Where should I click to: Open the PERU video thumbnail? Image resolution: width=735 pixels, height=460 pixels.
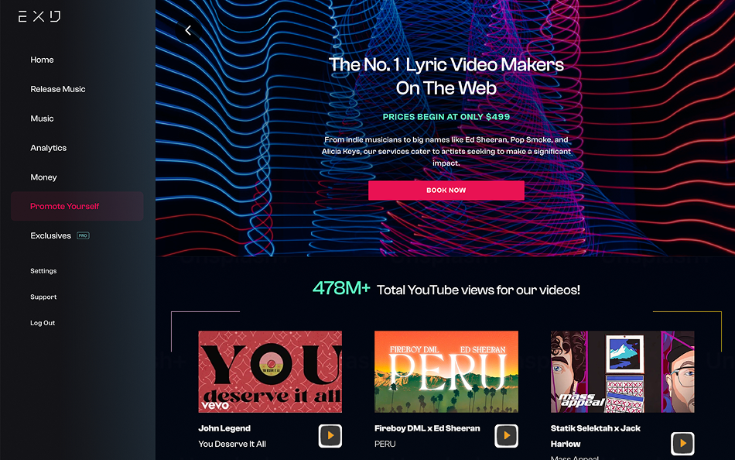click(446, 372)
